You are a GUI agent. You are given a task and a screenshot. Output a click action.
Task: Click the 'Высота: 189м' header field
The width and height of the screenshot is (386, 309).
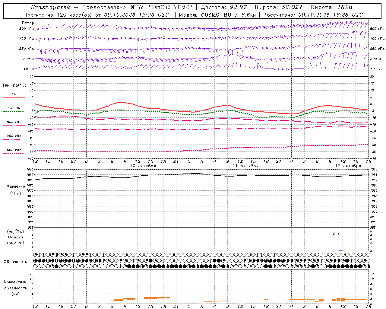(331, 7)
